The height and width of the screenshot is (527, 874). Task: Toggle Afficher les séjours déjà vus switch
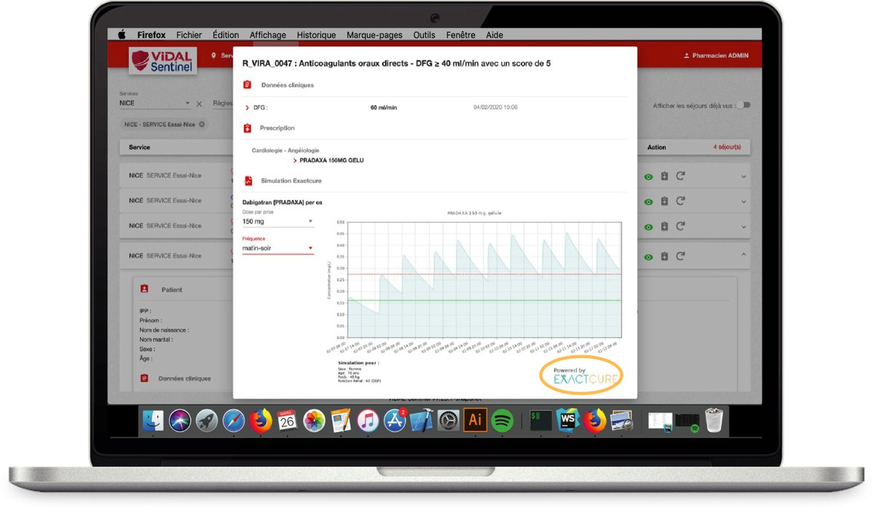pyautogui.click(x=744, y=106)
